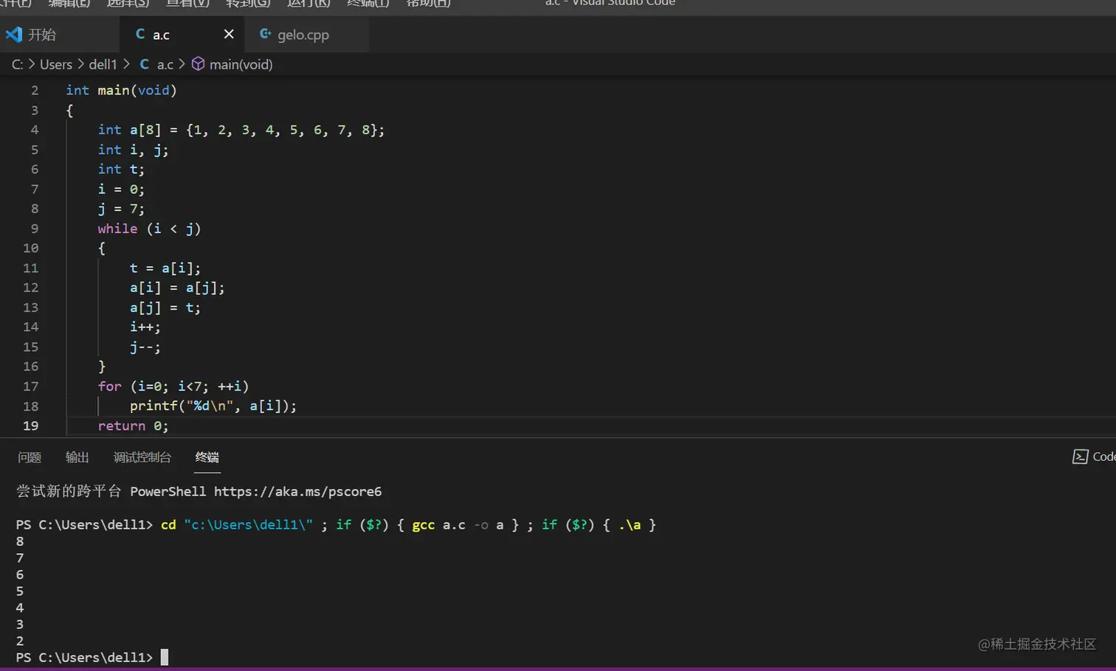The image size is (1116, 671).
Task: Click the "while (i < j)" loop header
Action: click(150, 229)
